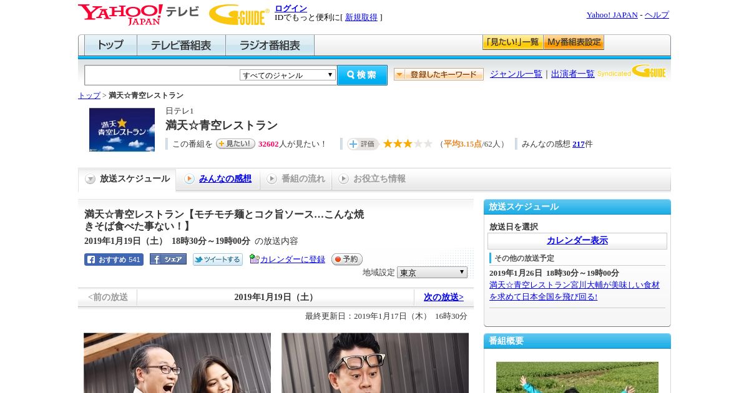Image resolution: width=749 pixels, height=393 pixels.
Task: Click the 32602 want-to-watch count text
Action: point(268,144)
